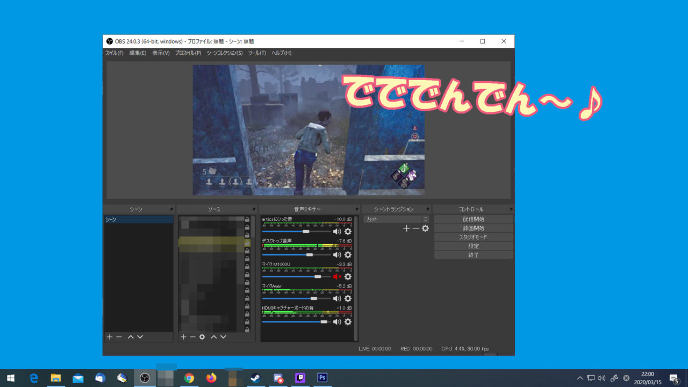This screenshot has height=387, width=688.
Task: Mute the HDMIキャプチャーボードの音 channel speaker
Action: coord(337,321)
